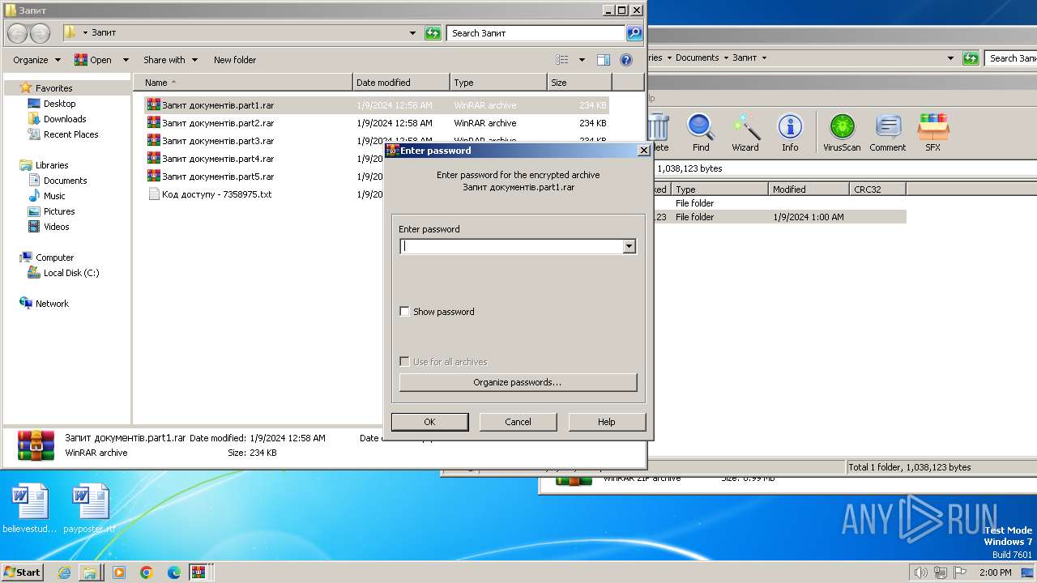The width and height of the screenshot is (1037, 583).
Task: Open the Organize dropdown menu
Action: click(36, 60)
